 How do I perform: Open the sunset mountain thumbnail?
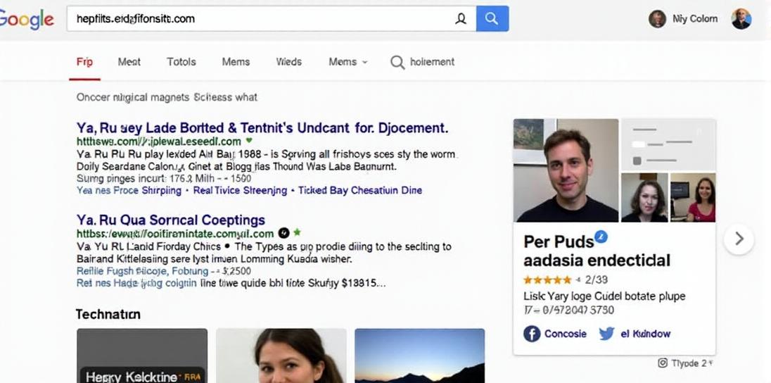[x=420, y=356]
